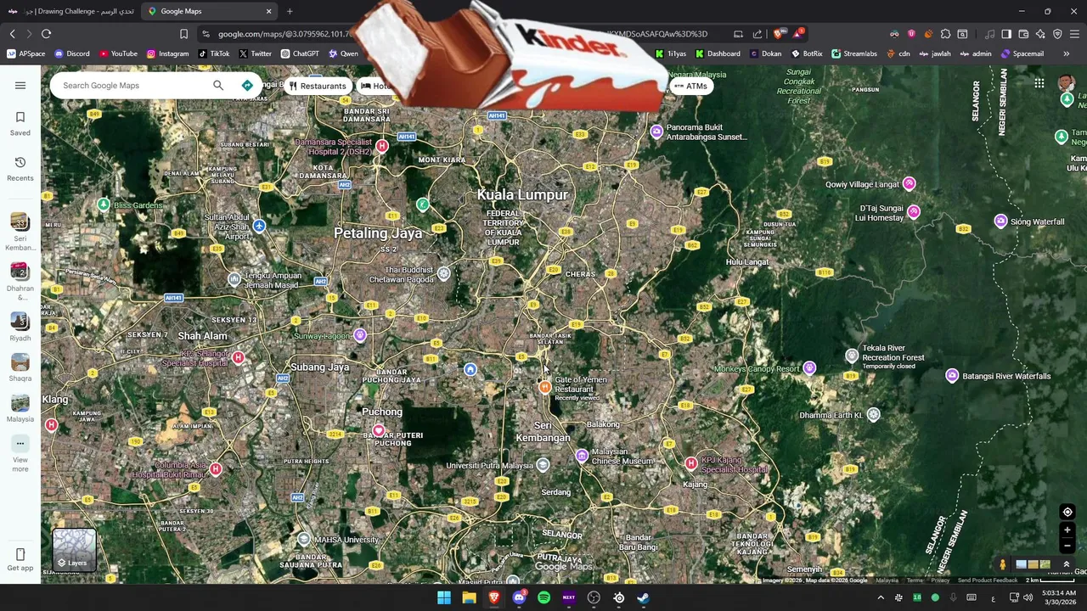Open the Qowiy Village Langat pin

910,183
